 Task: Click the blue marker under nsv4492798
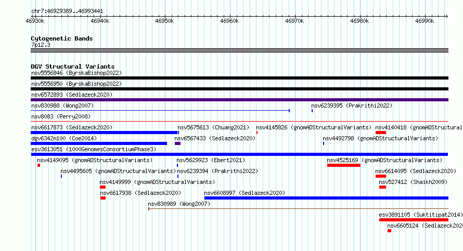[x=324, y=143]
